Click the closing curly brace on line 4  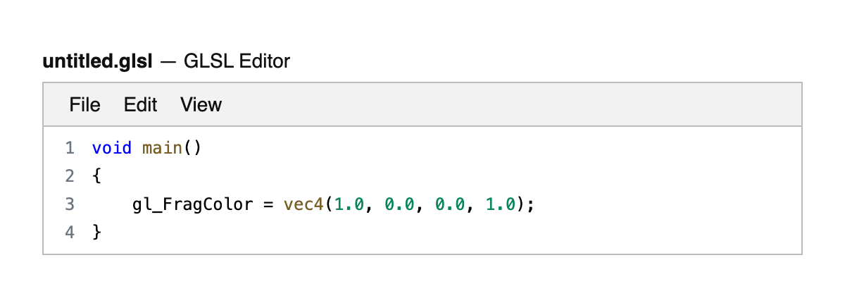click(96, 232)
